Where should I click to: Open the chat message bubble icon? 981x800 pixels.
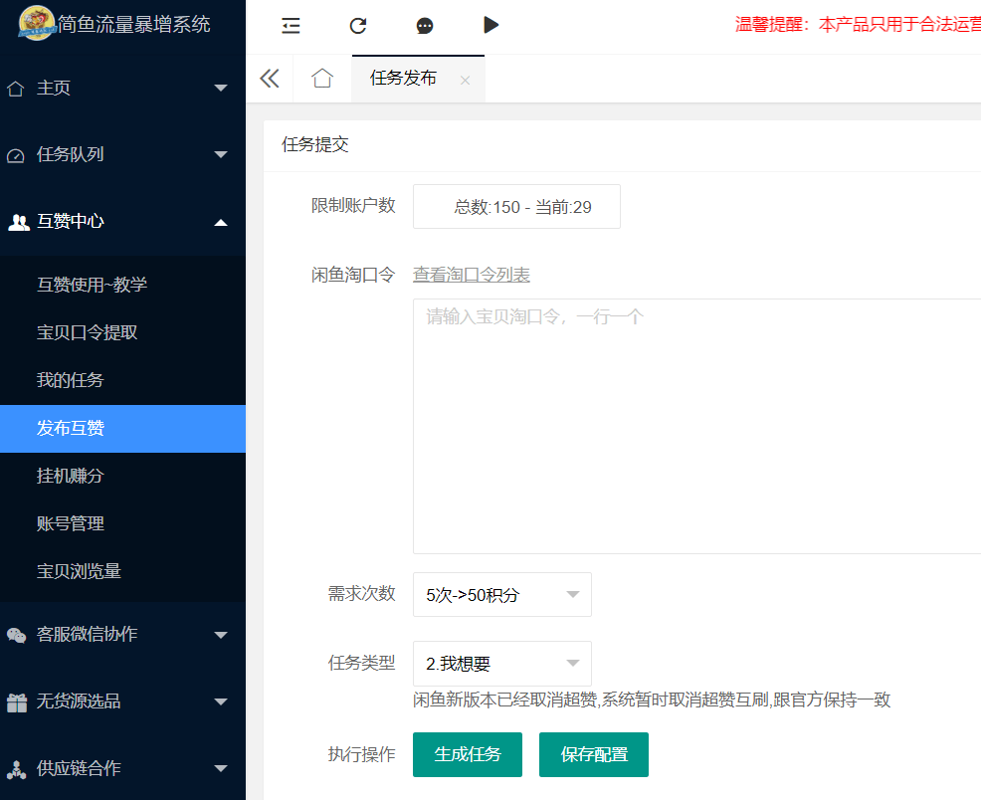point(425,26)
